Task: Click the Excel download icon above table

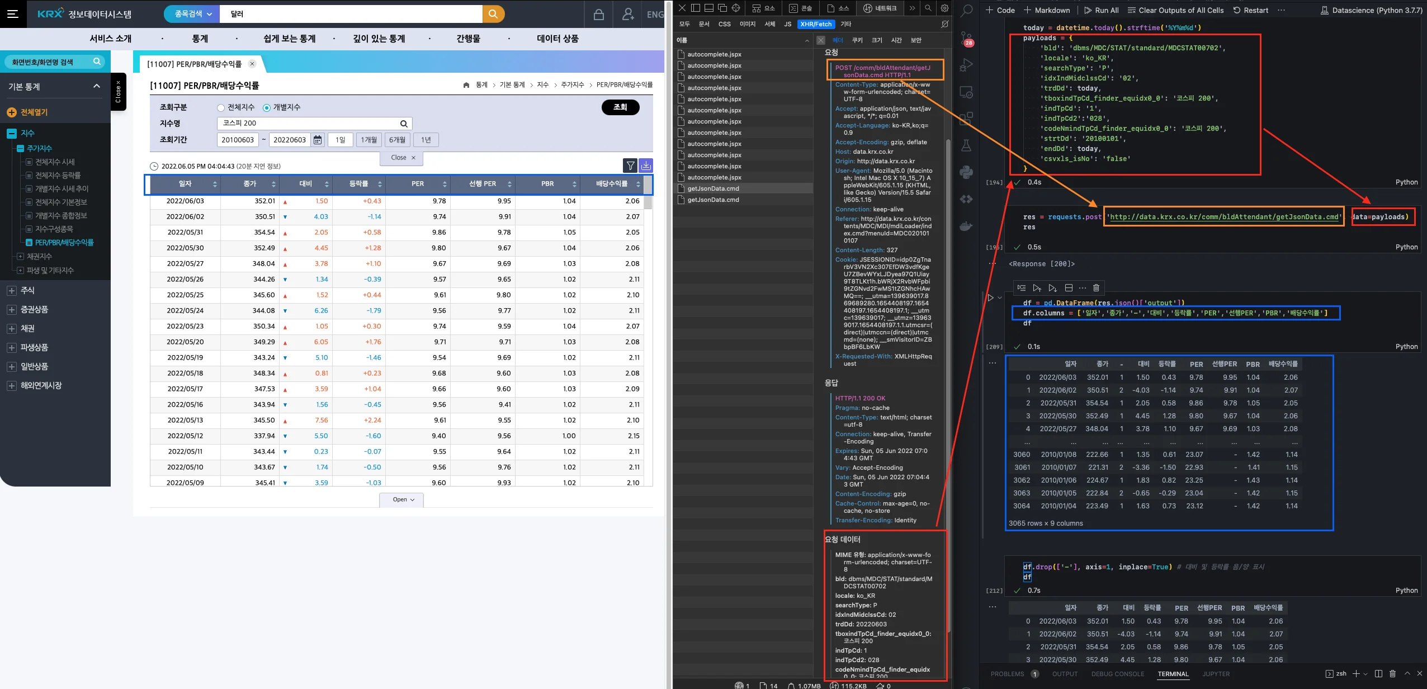Action: (646, 166)
